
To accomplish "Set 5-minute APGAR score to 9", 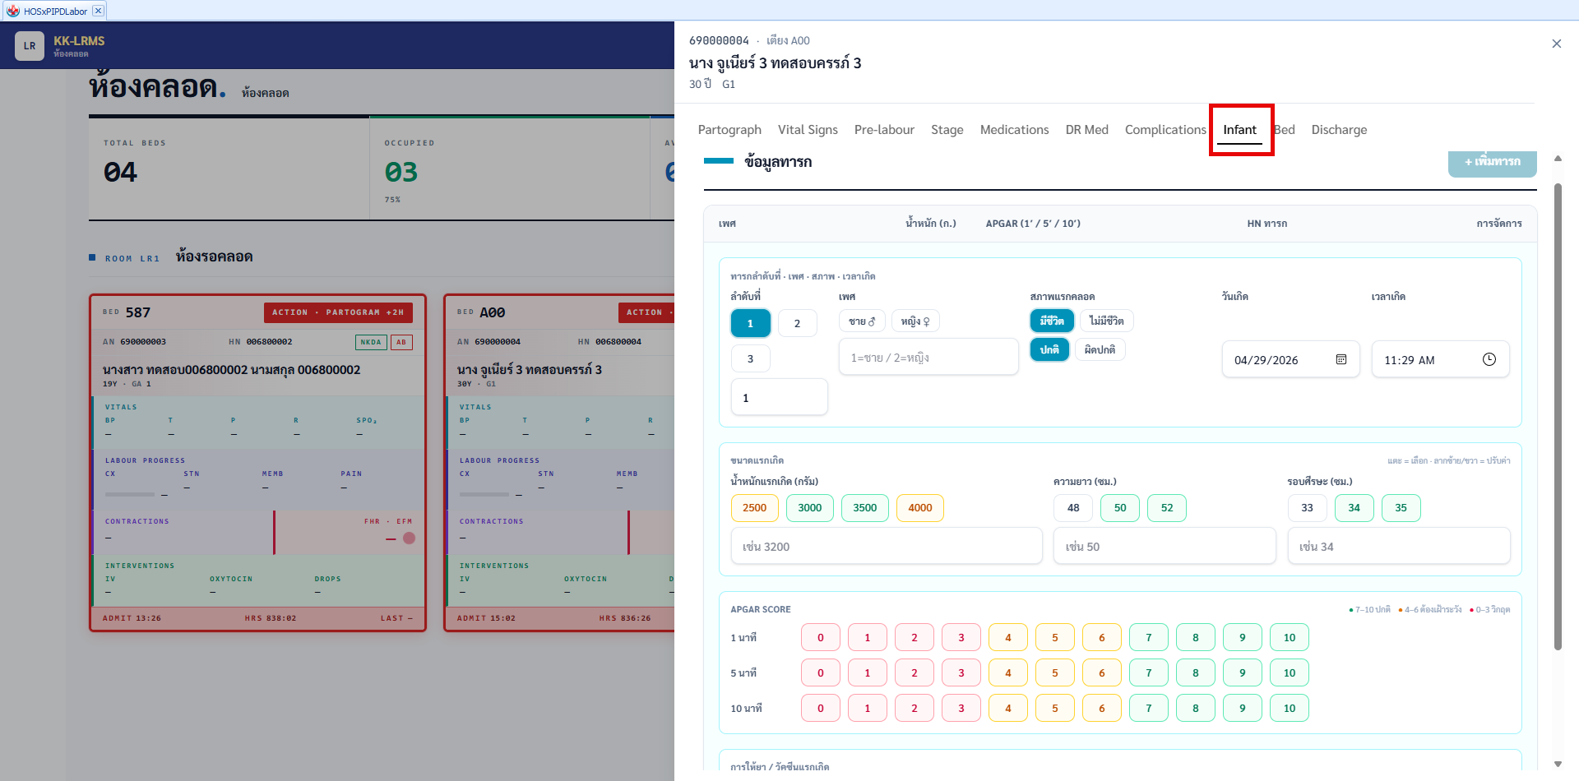I will pos(1242,673).
